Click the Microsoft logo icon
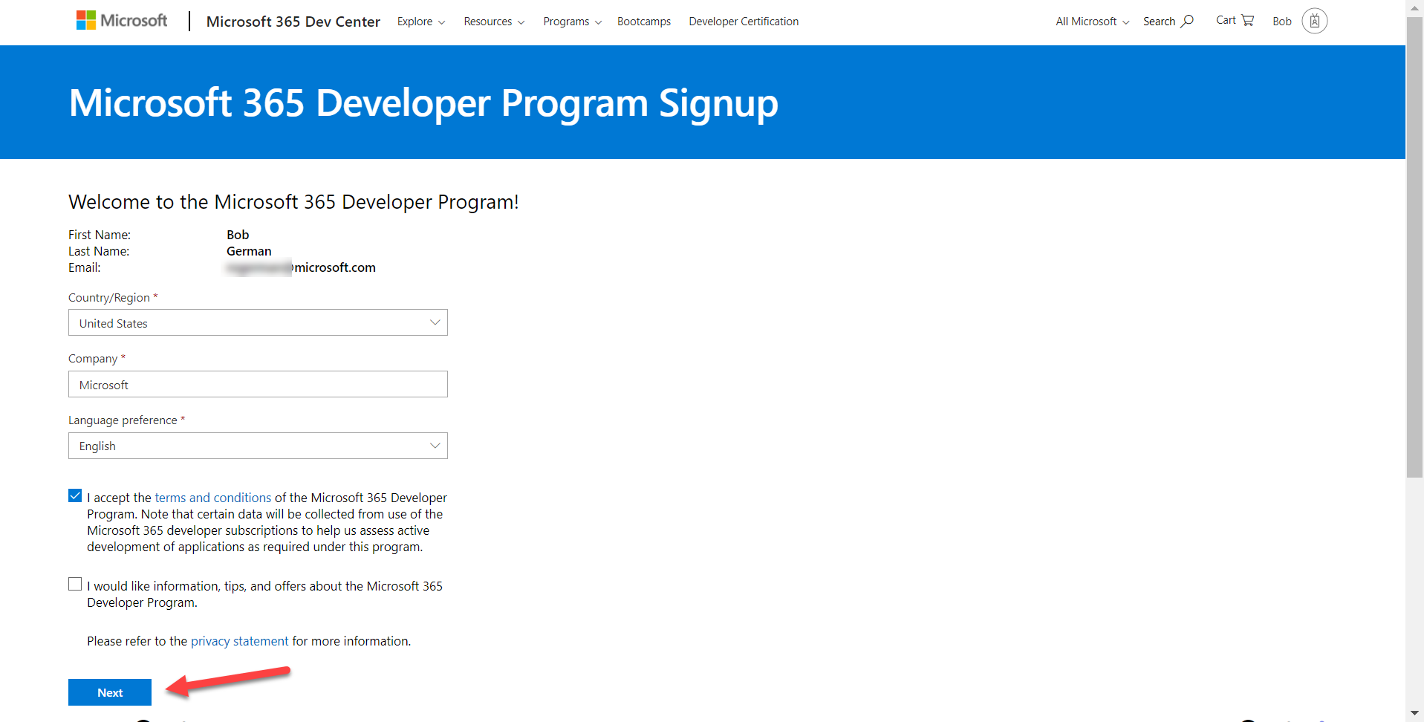The image size is (1424, 722). point(122,21)
